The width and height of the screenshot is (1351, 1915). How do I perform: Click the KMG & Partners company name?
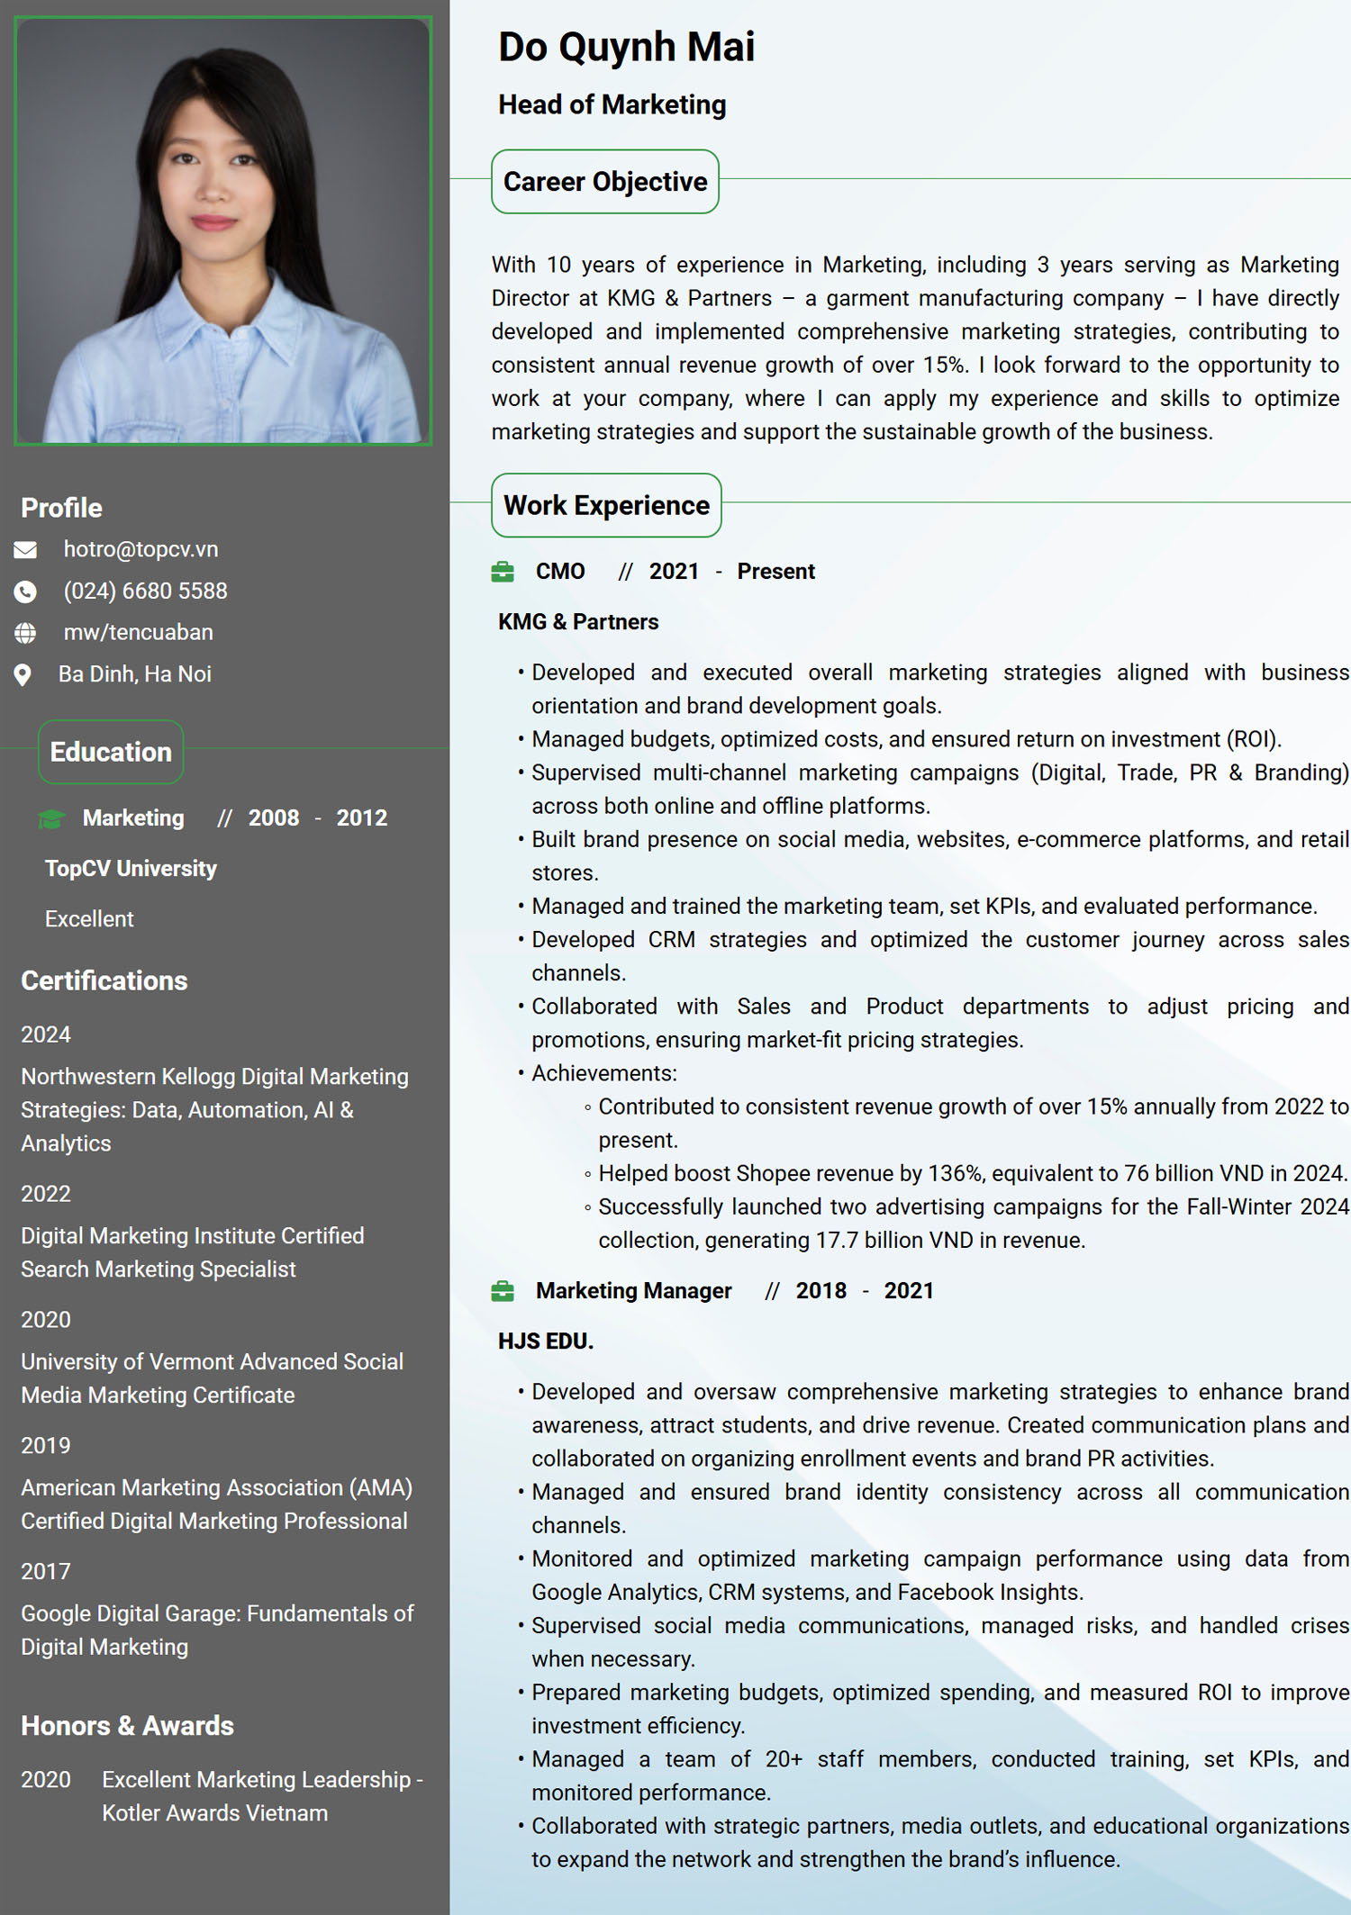coord(578,622)
